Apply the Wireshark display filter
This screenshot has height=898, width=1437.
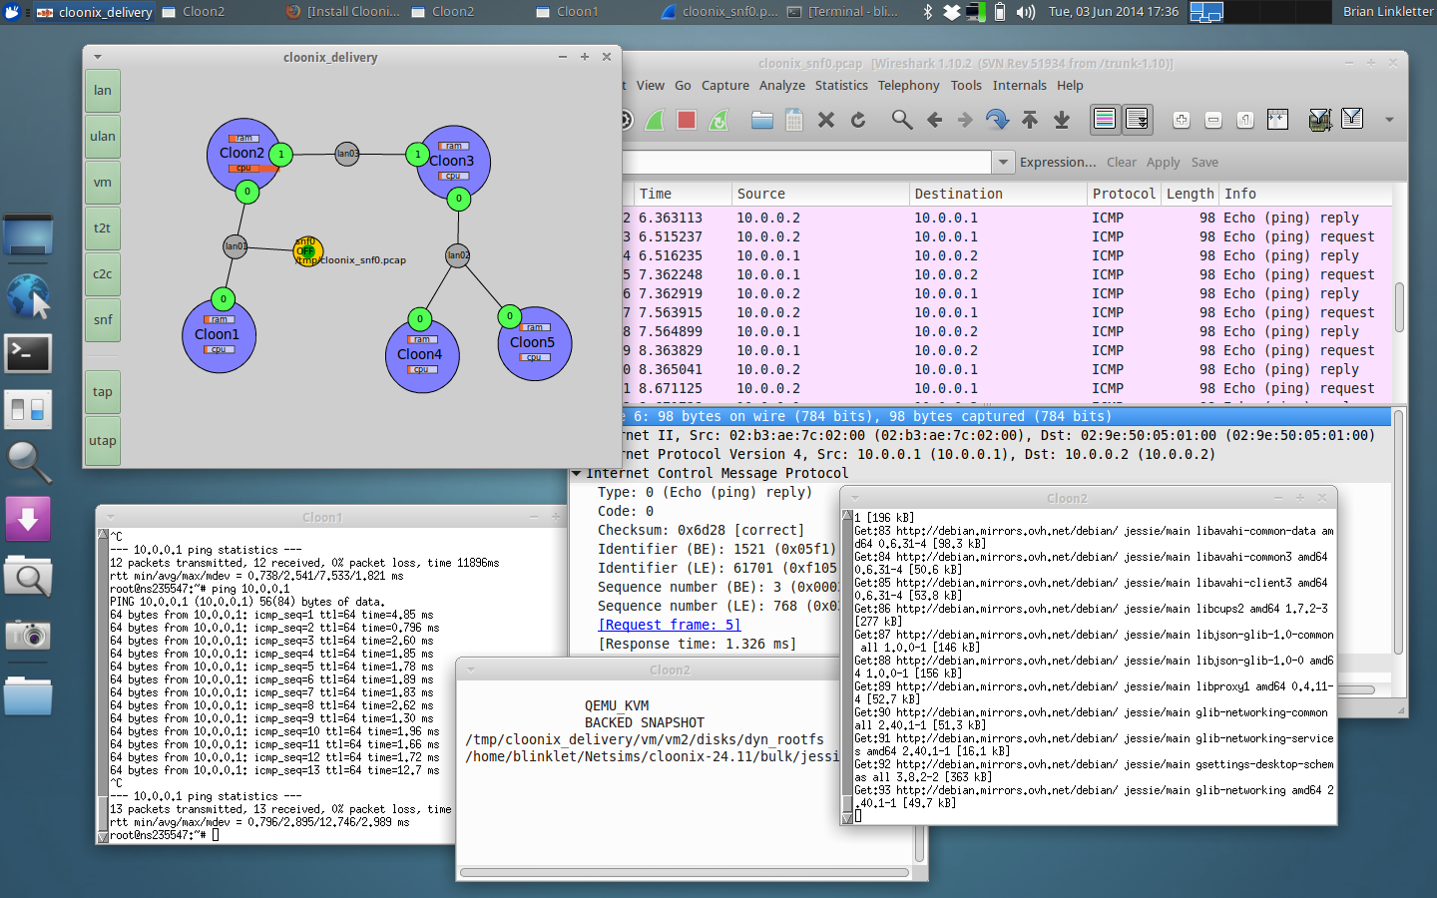(1163, 162)
